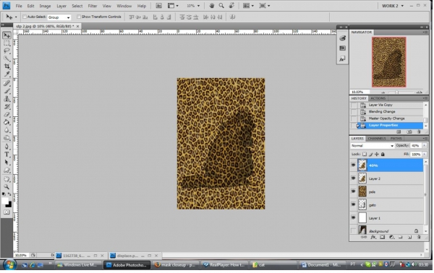434x273 pixels.
Task: Select the Clone Stamp tool
Action: (x=7, y=99)
